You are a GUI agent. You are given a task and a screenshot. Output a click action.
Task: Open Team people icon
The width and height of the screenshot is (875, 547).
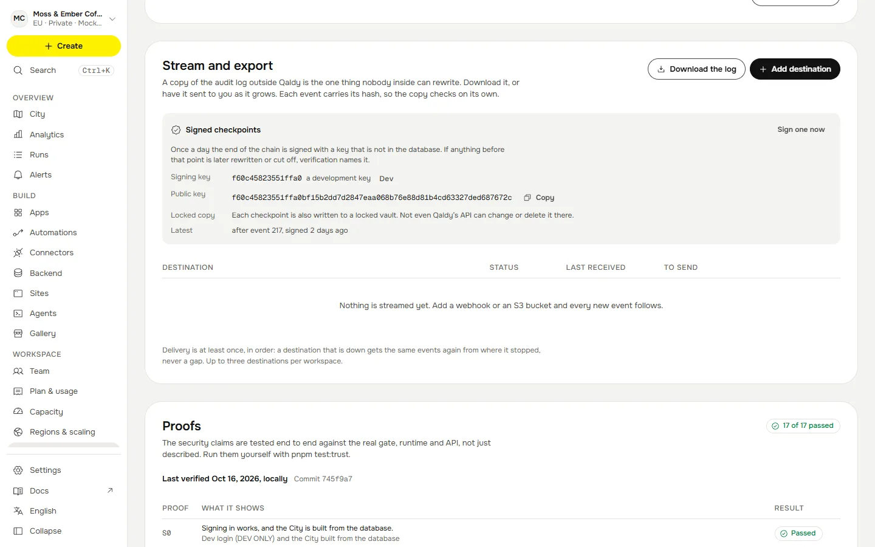pyautogui.click(x=18, y=371)
